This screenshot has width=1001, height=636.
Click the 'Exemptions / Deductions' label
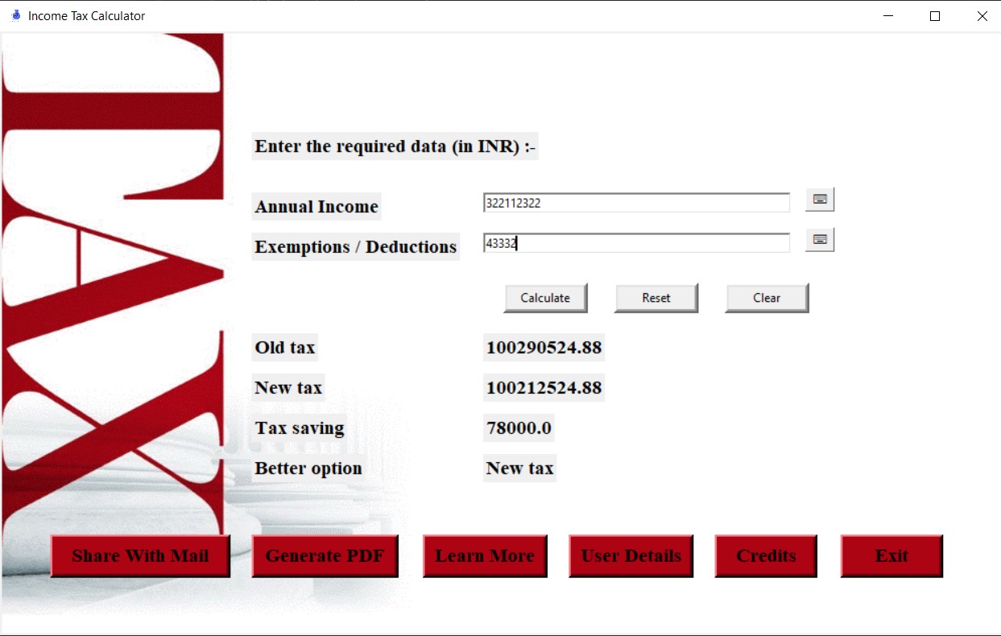click(356, 247)
